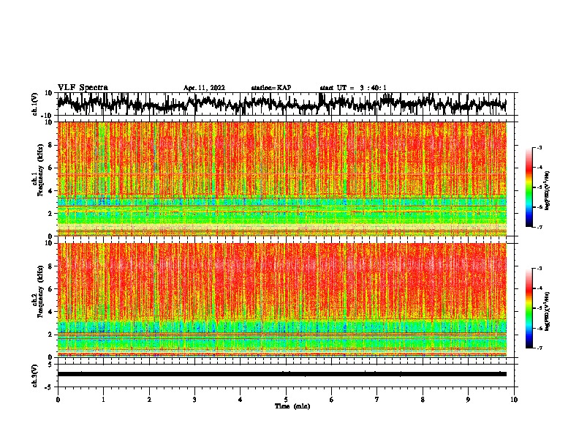Click the 'Time (min)' axis label
Screen dimensions: 579x448
click(x=292, y=406)
